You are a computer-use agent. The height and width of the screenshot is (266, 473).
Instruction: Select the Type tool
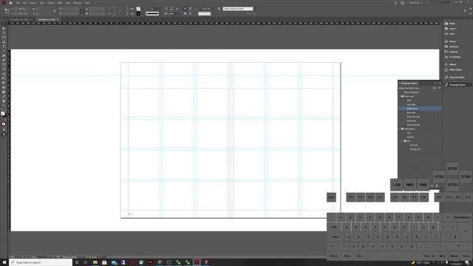point(4,47)
